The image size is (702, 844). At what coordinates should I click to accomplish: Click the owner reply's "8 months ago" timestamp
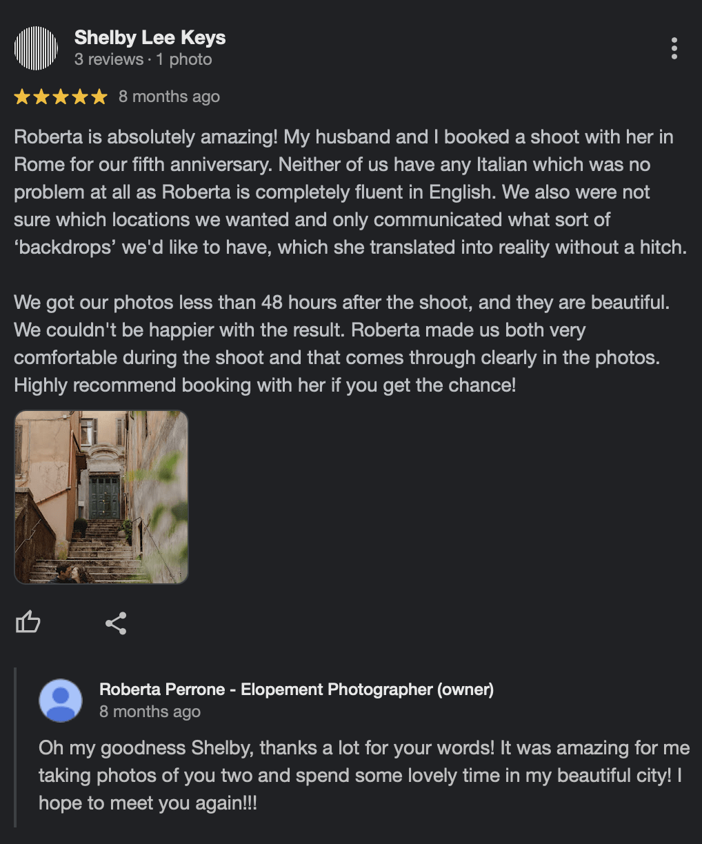[150, 712]
